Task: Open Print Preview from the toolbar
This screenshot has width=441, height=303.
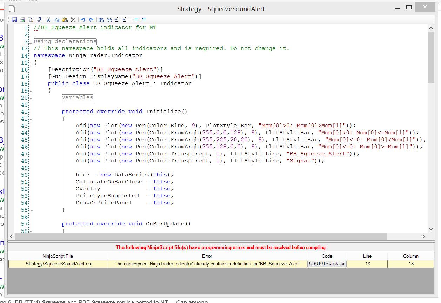Action: pyautogui.click(x=31, y=20)
